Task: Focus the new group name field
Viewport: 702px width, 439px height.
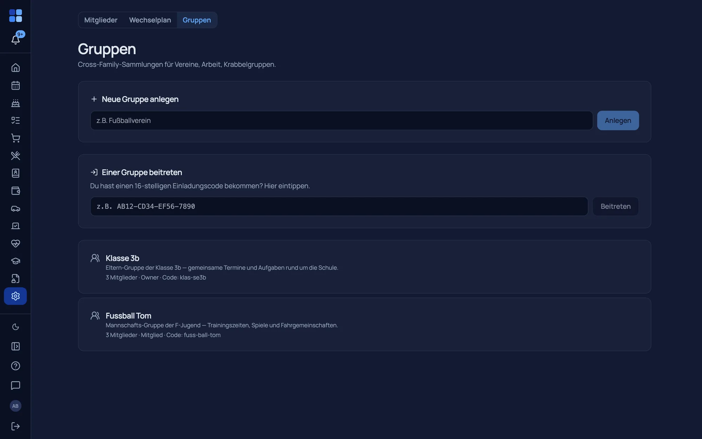Action: click(x=341, y=120)
